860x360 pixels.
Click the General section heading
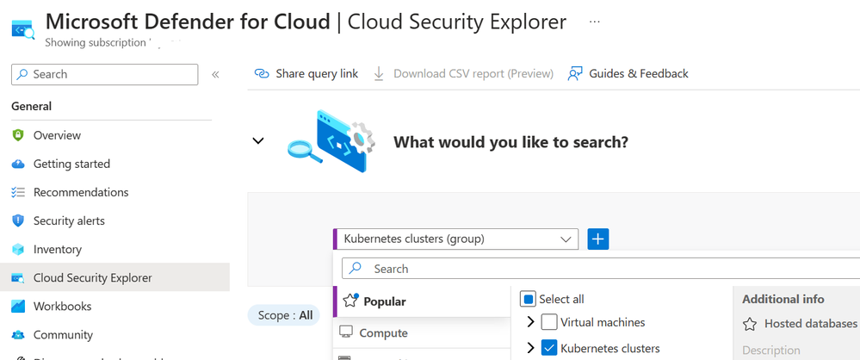(31, 107)
